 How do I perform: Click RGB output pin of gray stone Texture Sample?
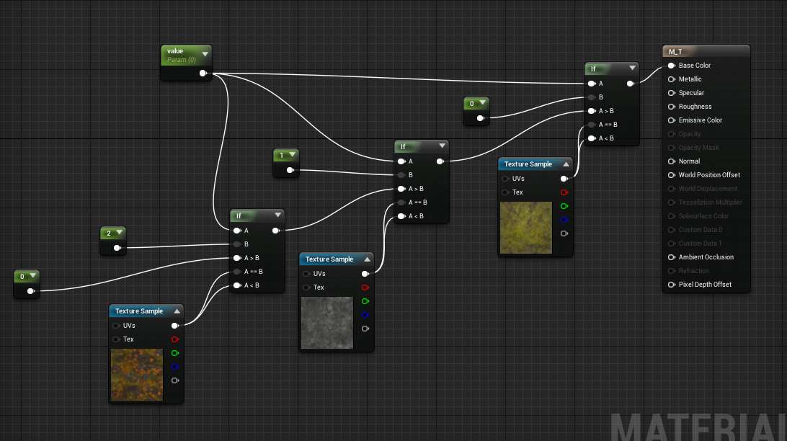tap(365, 274)
